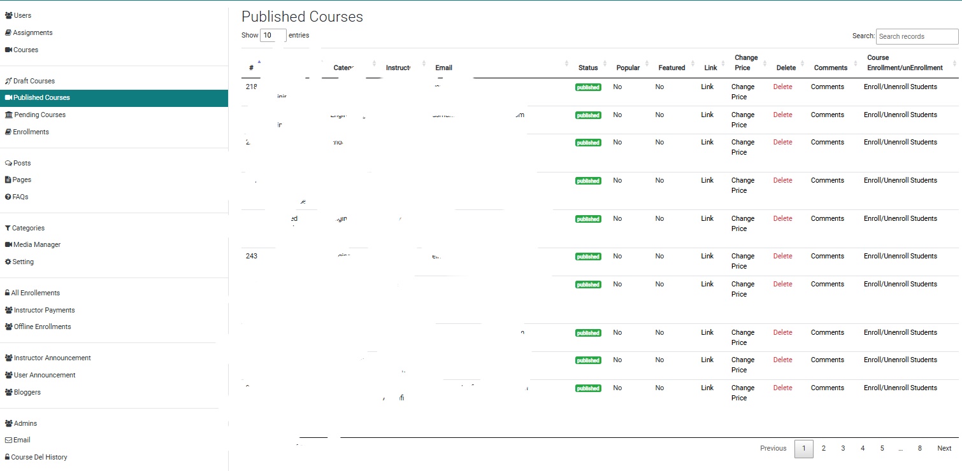Click red Delete for course 218
The image size is (962, 471).
pos(783,87)
